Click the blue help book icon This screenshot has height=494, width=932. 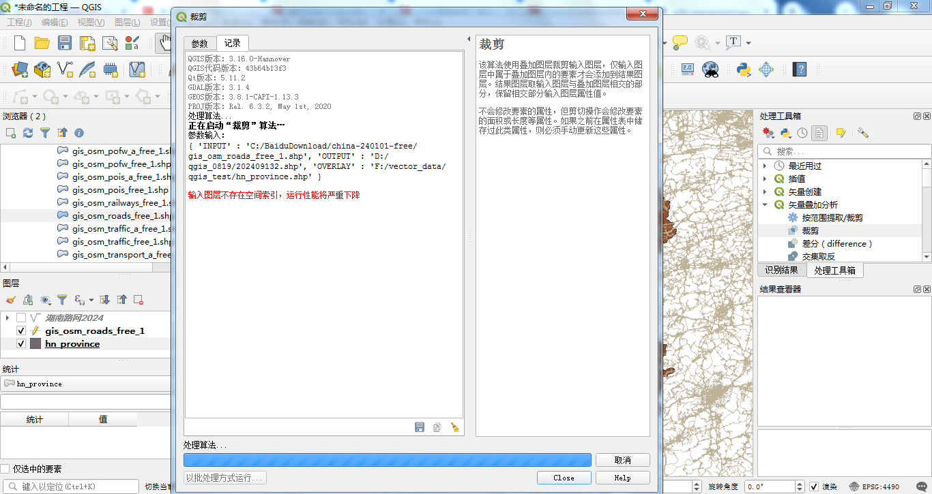800,69
